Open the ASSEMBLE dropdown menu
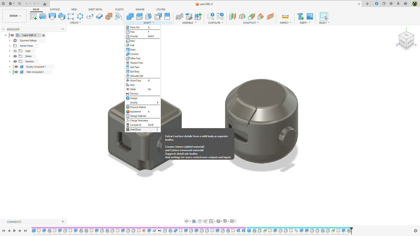The width and height of the screenshot is (420, 236). [x=189, y=23]
